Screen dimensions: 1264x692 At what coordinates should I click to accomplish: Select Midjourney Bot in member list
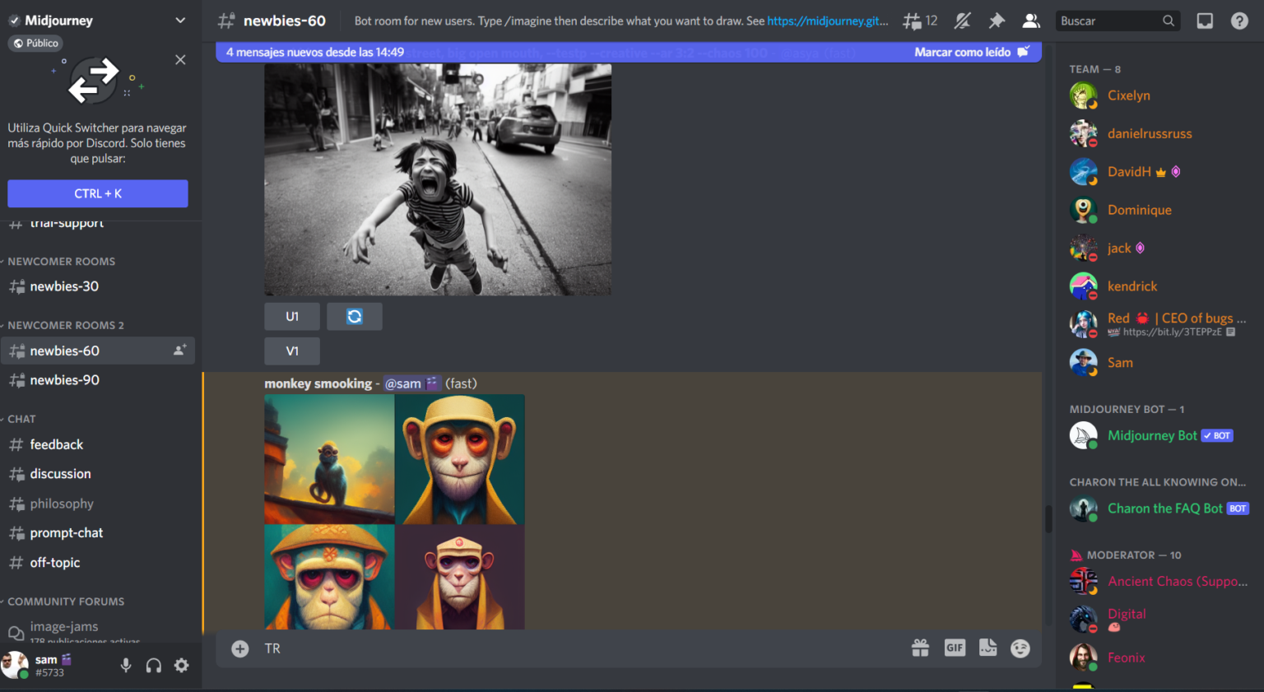pos(1159,435)
